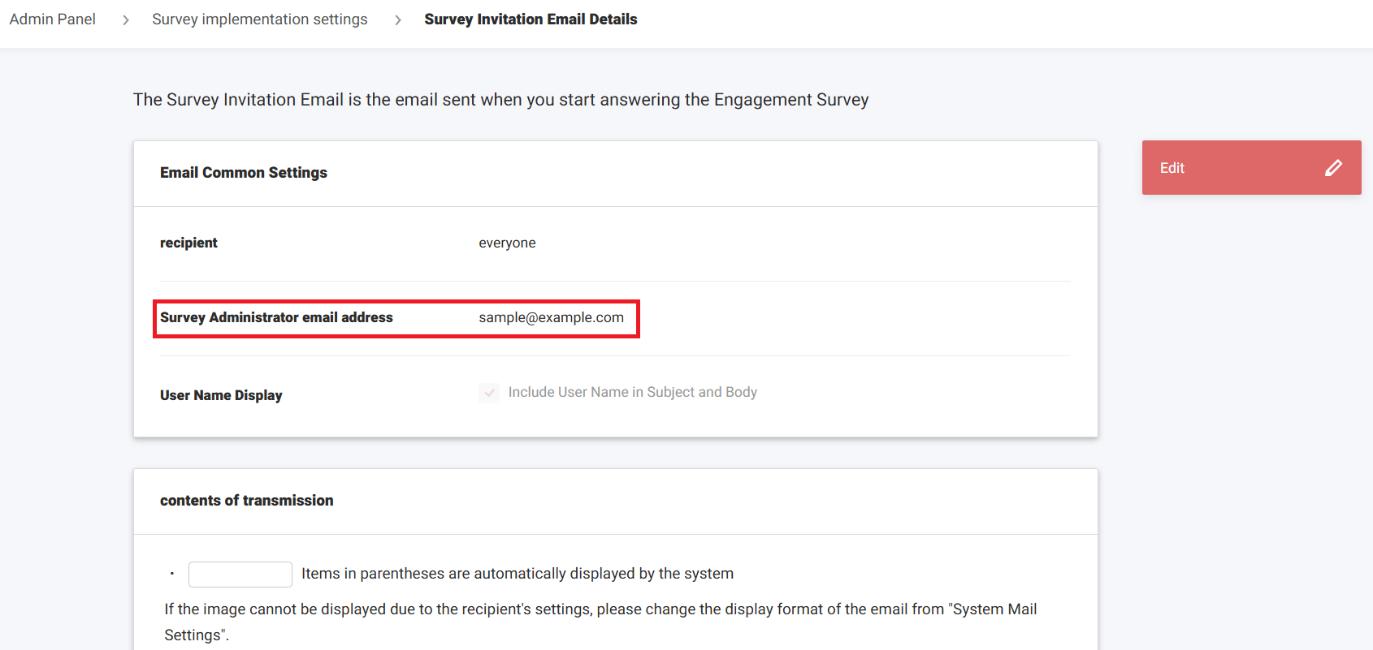Toggle the Include User Name checkbox
This screenshot has height=650, width=1373.
489,393
